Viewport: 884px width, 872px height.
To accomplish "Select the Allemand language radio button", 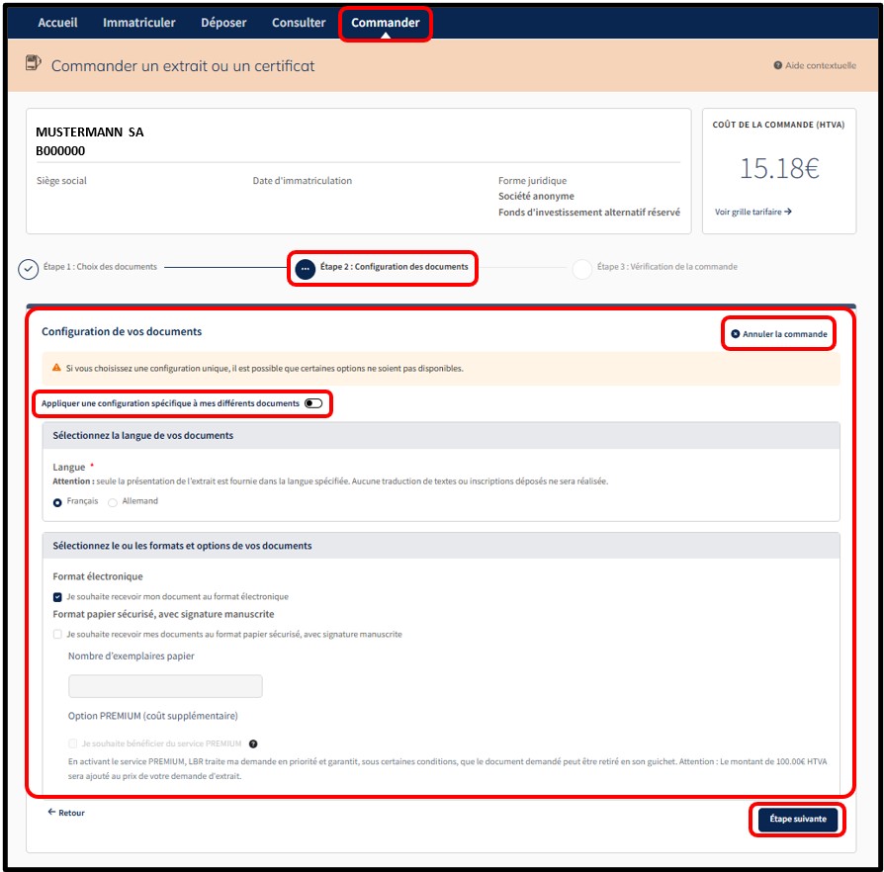I will 113,502.
